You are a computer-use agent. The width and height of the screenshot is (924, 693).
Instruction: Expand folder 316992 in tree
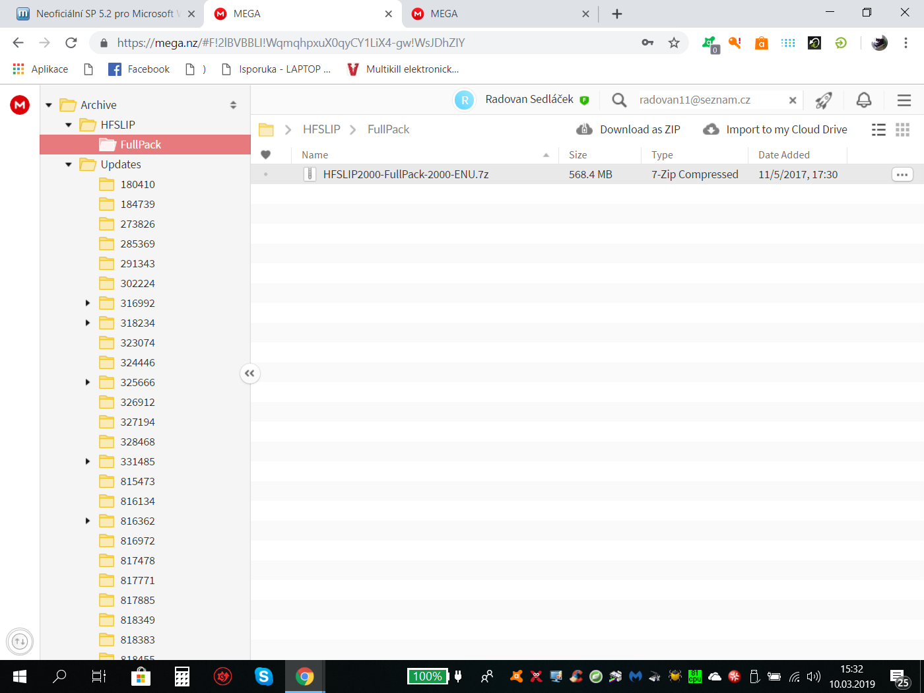88,303
